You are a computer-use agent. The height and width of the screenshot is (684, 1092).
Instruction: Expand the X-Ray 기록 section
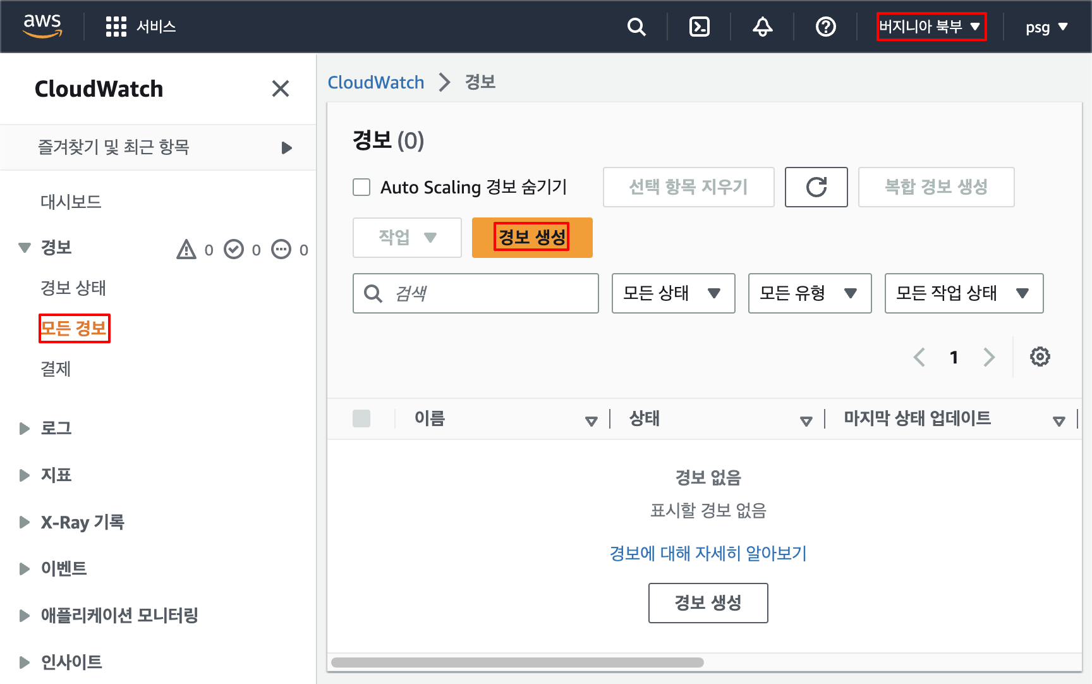coord(25,522)
